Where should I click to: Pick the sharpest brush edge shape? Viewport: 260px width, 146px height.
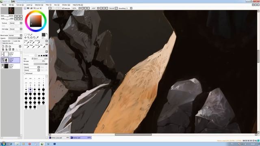click(39, 56)
